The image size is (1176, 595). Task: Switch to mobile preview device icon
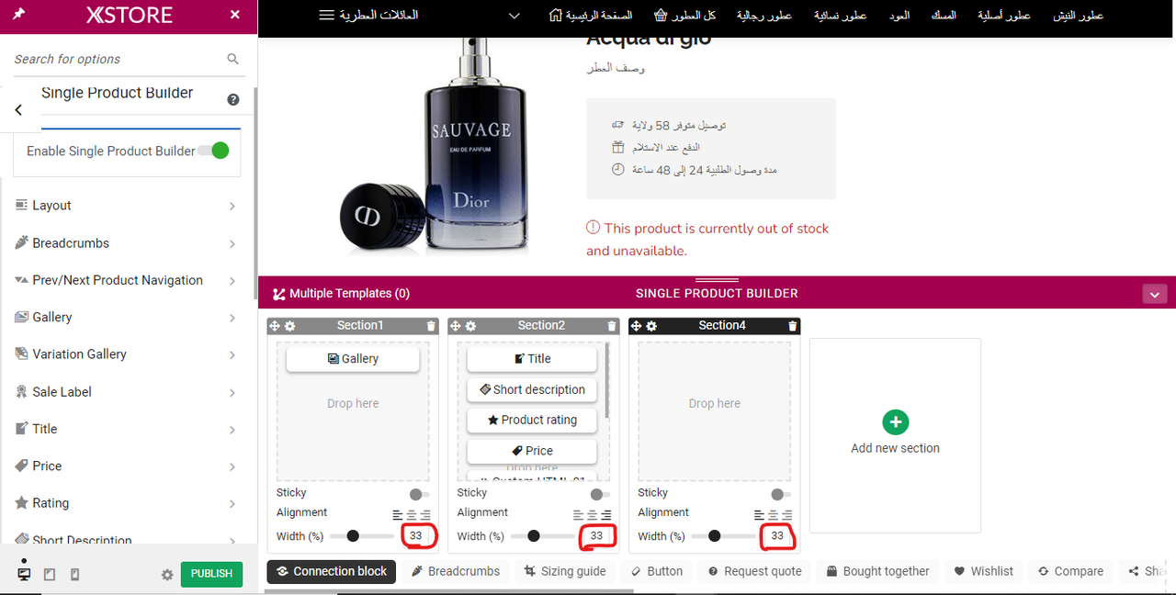coord(74,574)
